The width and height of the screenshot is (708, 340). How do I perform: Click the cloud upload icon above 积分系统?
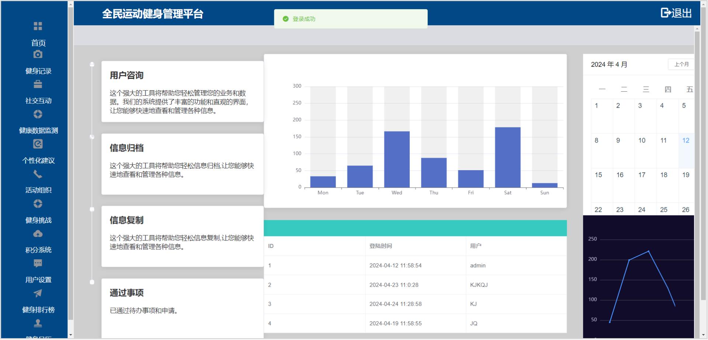tap(38, 234)
